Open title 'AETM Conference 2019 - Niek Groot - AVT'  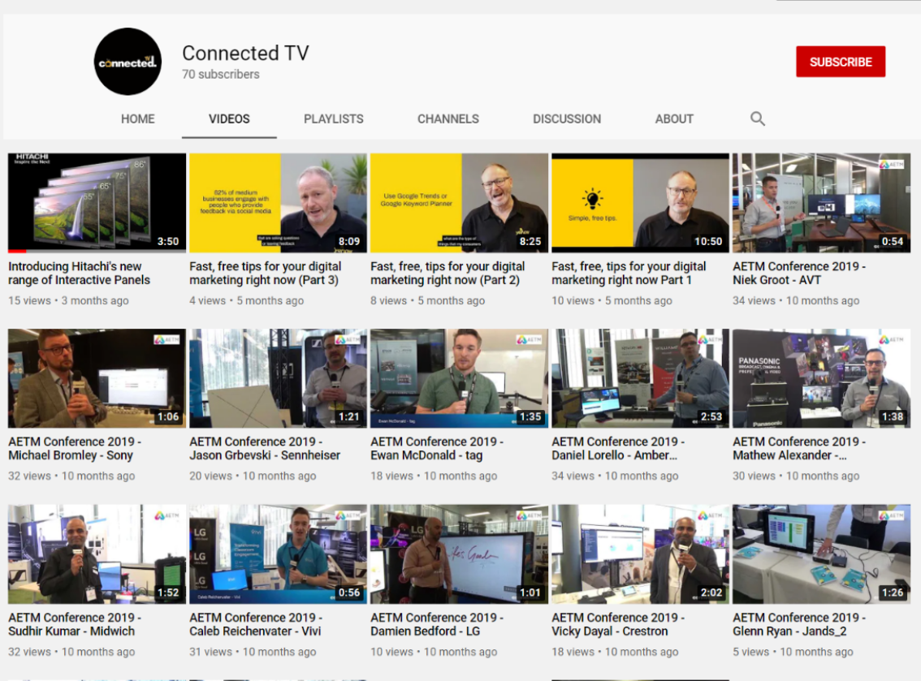tap(799, 273)
